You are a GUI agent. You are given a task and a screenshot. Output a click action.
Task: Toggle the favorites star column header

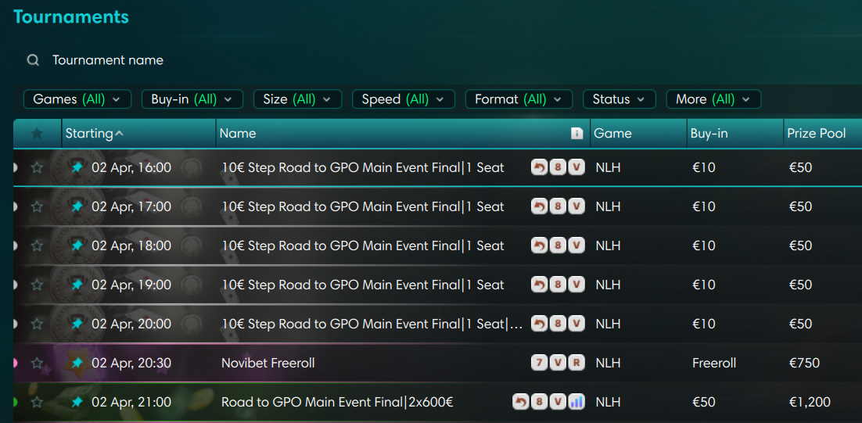click(37, 134)
